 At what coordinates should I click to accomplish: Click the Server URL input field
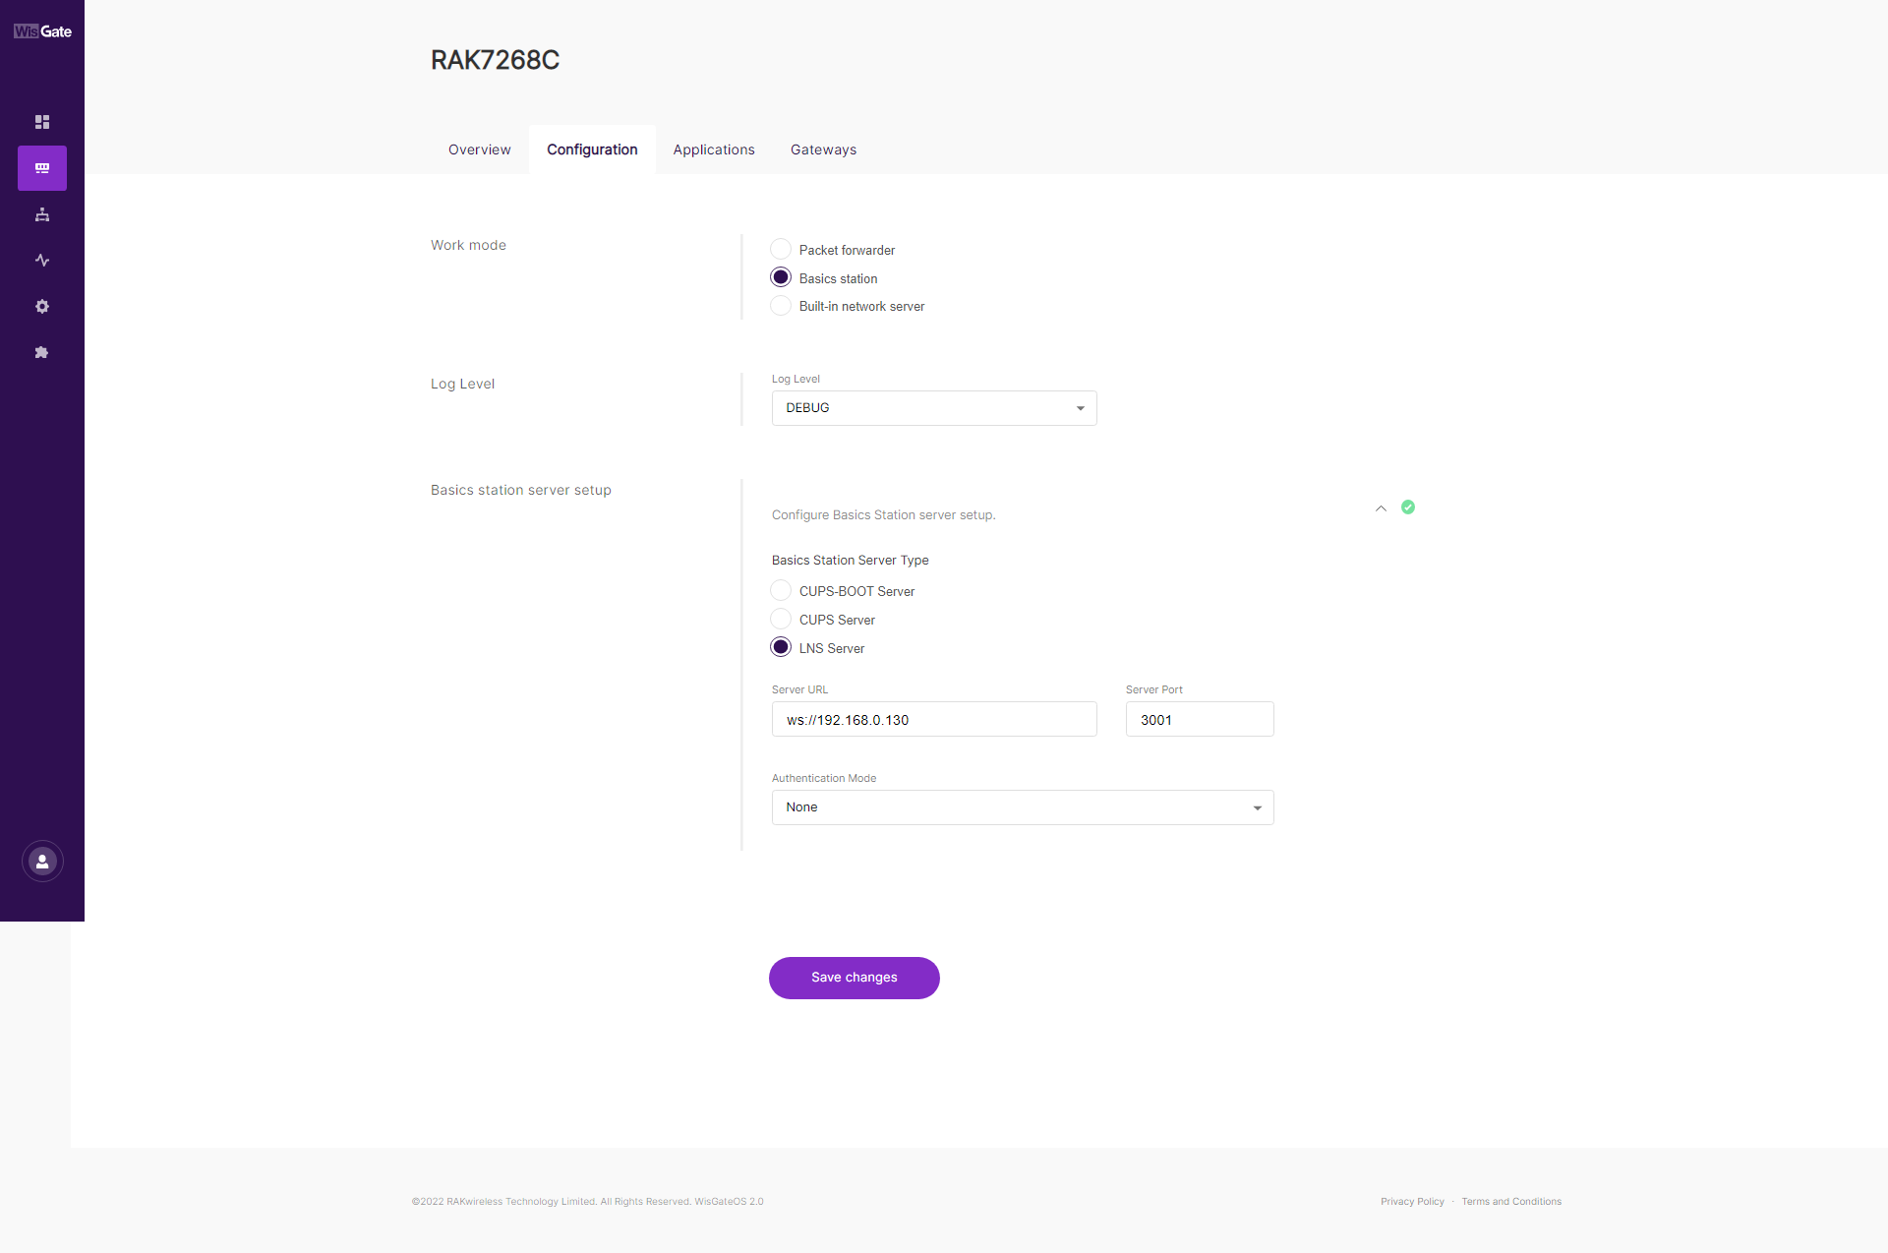[x=933, y=719]
